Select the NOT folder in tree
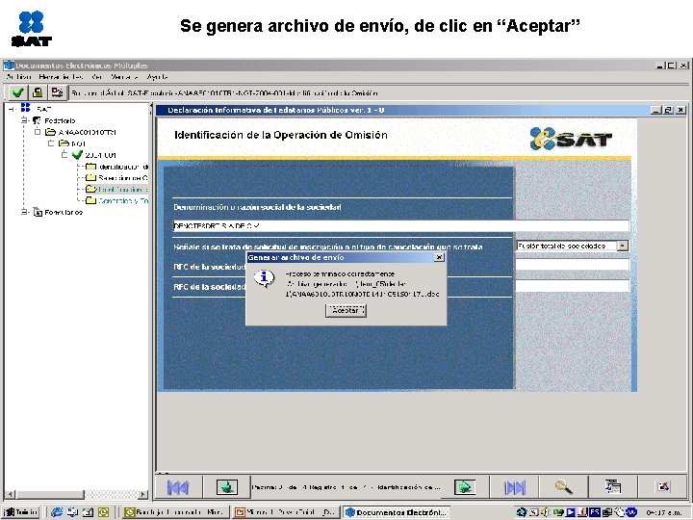Viewport: 693px width, 520px height. coord(78,143)
